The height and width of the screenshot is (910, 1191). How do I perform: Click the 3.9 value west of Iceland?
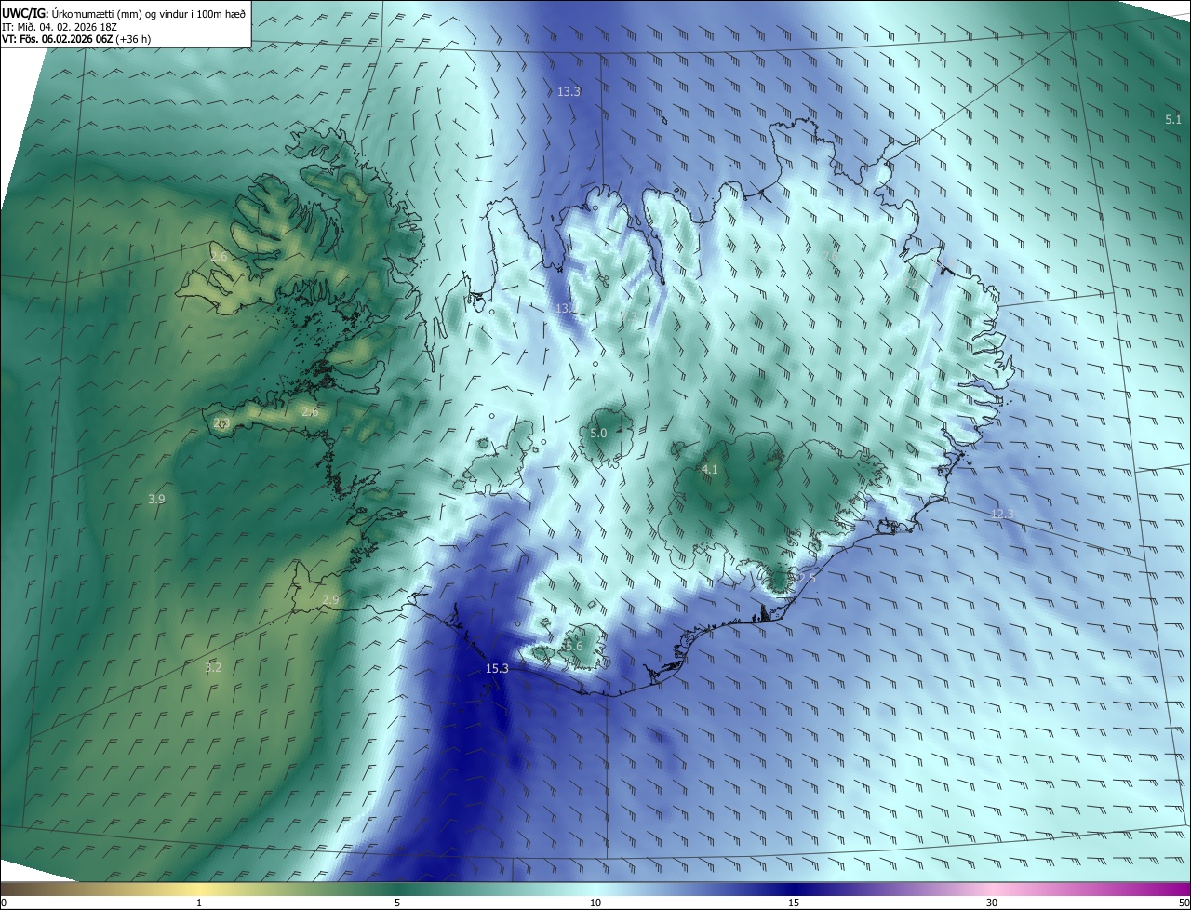click(x=156, y=499)
